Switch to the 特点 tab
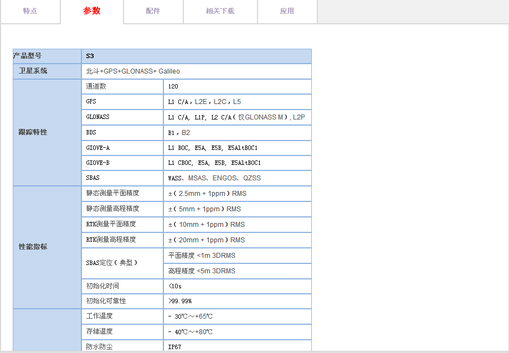This screenshot has width=509, height=353. (30, 11)
